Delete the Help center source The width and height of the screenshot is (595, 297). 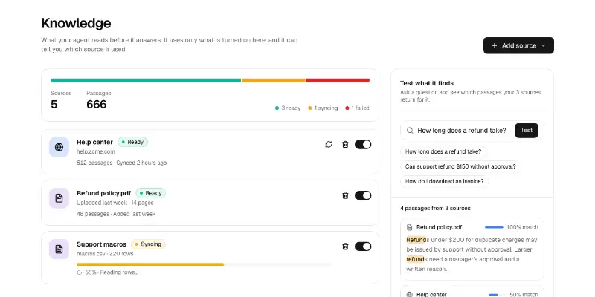click(345, 144)
